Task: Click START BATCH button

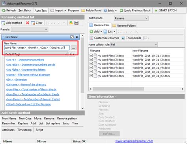Action: click(x=166, y=11)
